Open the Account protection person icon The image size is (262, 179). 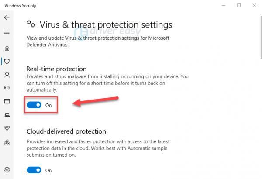point(7,75)
